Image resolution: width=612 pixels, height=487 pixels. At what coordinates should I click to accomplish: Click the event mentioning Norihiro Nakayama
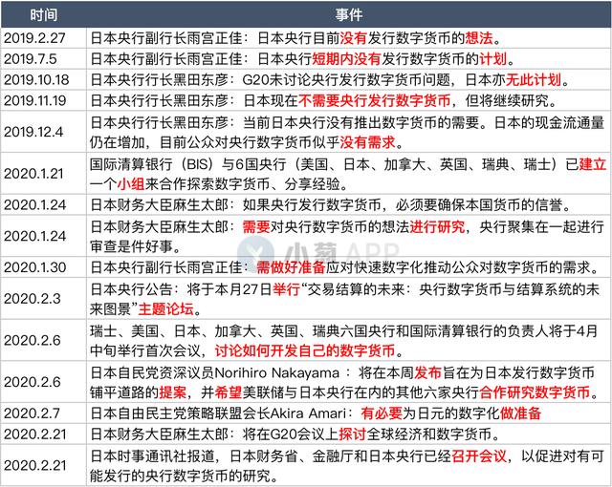pyautogui.click(x=349, y=382)
